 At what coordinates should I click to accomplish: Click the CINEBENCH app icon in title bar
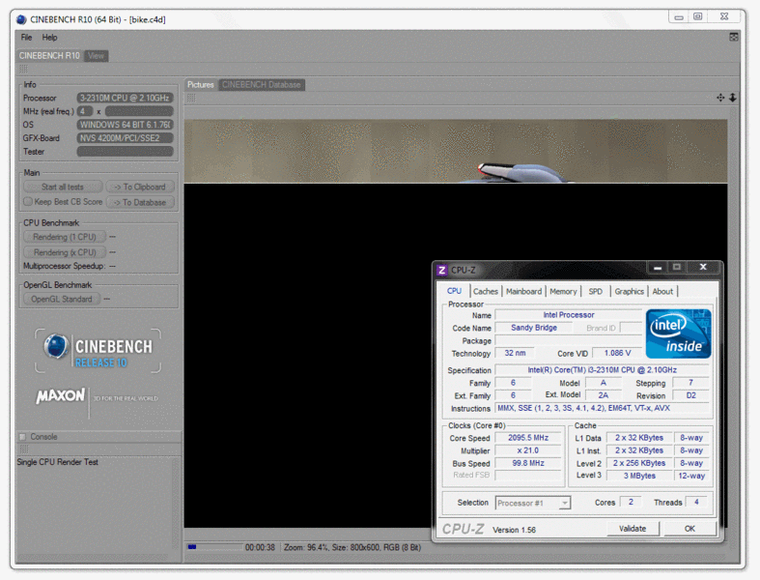[x=21, y=19]
